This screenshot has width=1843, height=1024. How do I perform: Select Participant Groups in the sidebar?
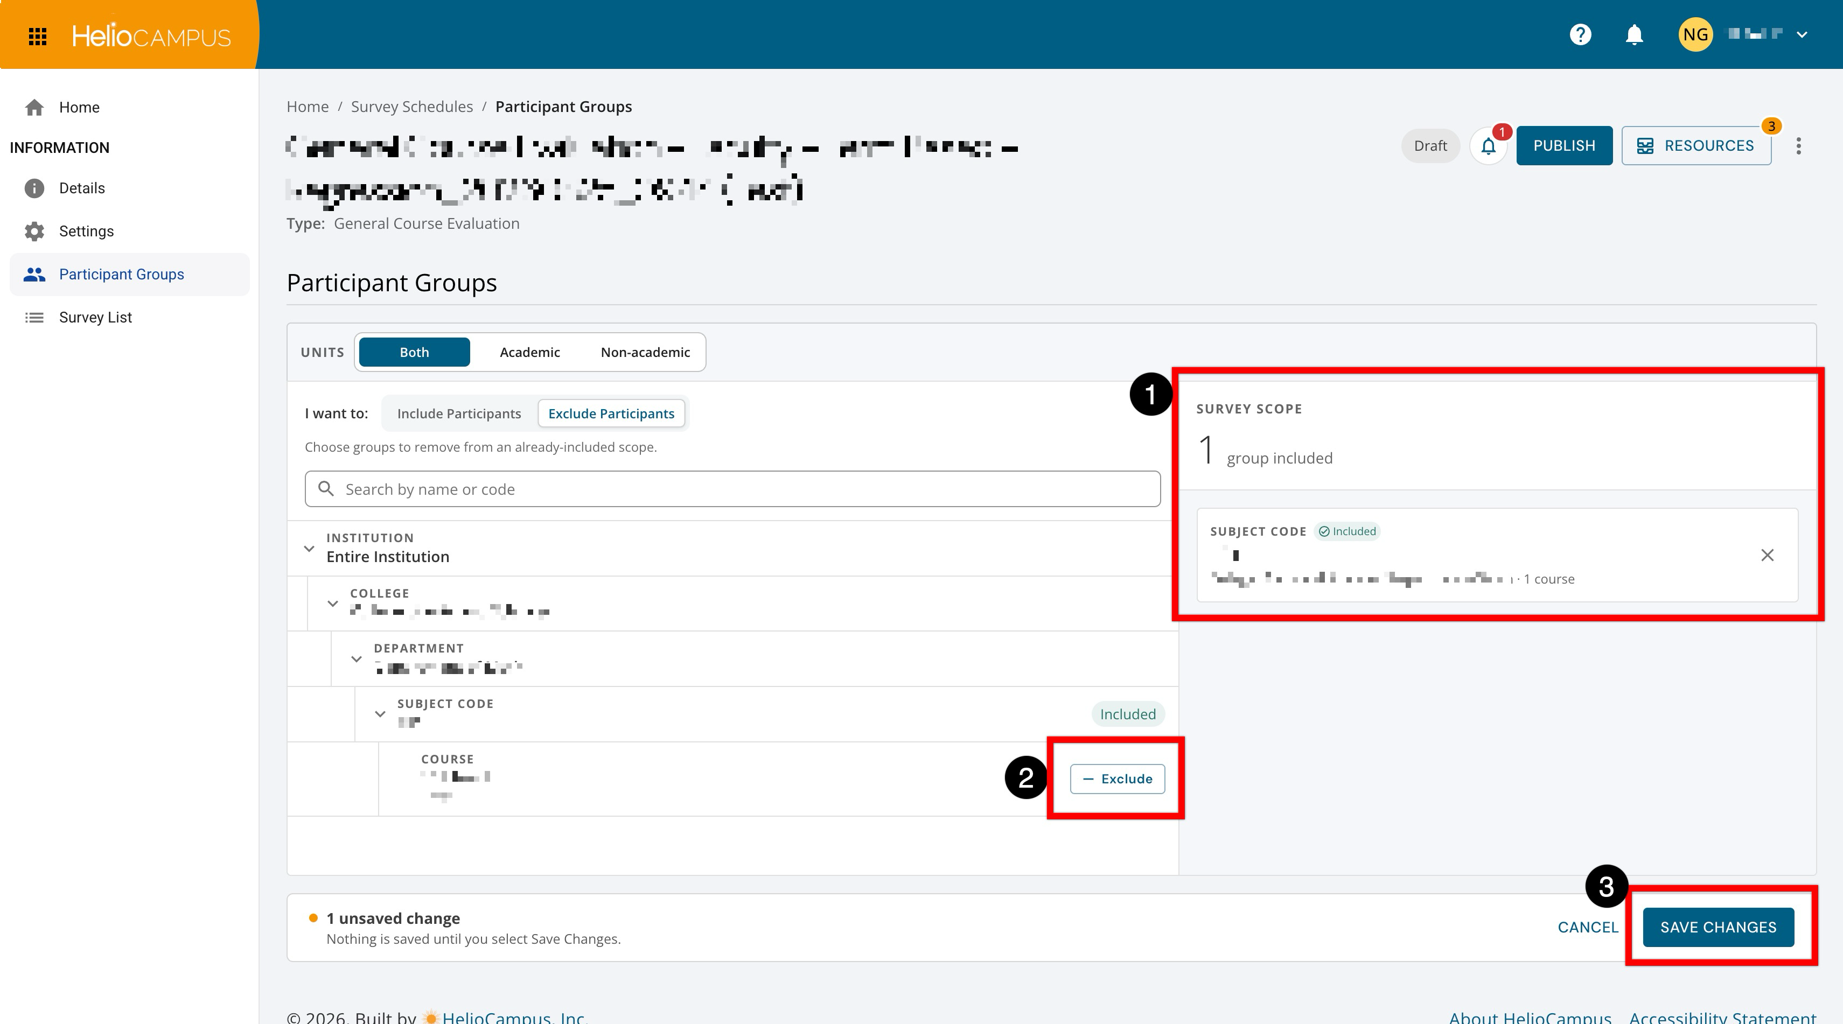(129, 275)
